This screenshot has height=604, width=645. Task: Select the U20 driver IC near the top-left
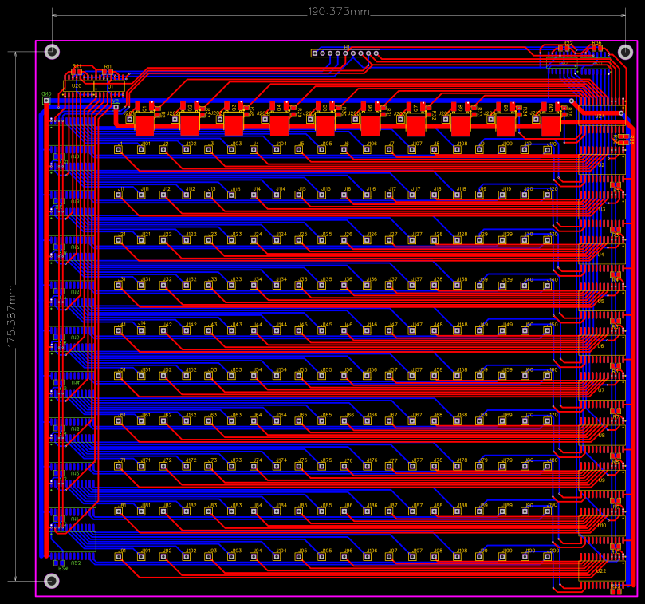[76, 85]
